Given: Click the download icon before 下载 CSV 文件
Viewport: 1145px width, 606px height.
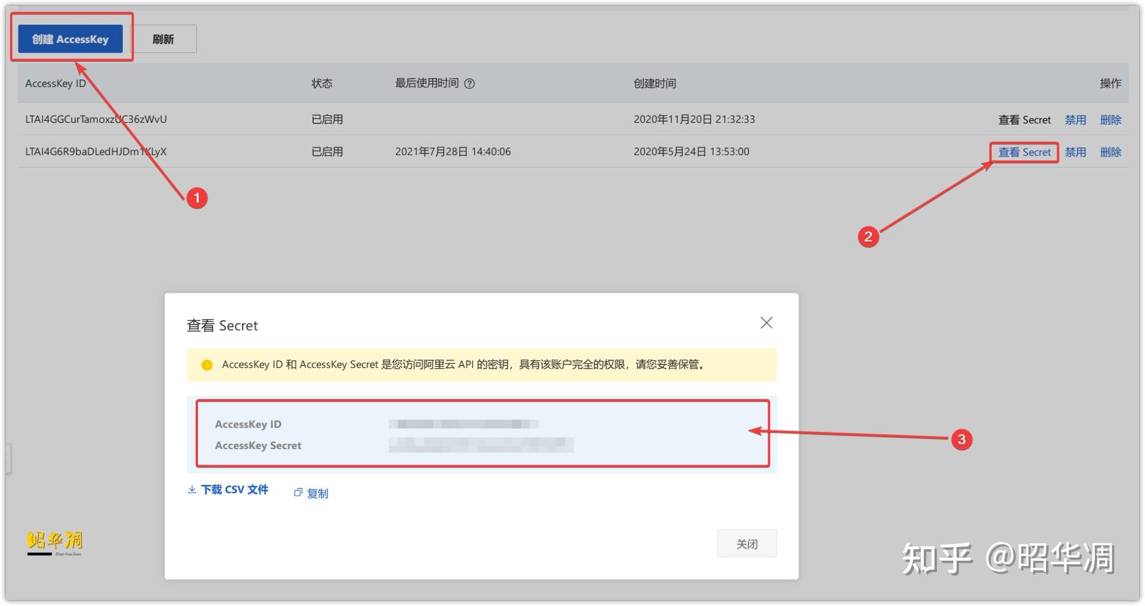Looking at the screenshot, I should (192, 489).
